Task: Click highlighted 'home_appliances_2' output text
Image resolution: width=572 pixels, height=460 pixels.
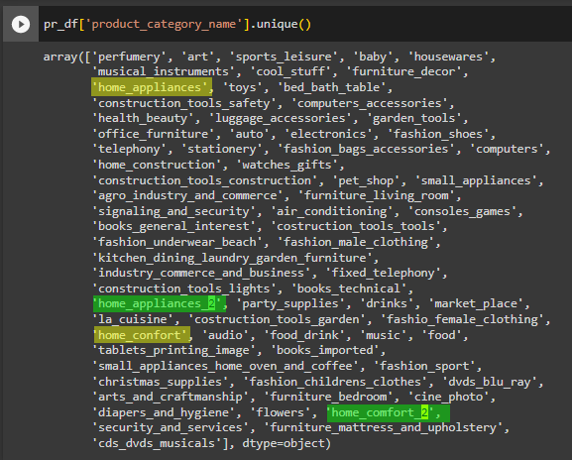Action: coord(159,303)
